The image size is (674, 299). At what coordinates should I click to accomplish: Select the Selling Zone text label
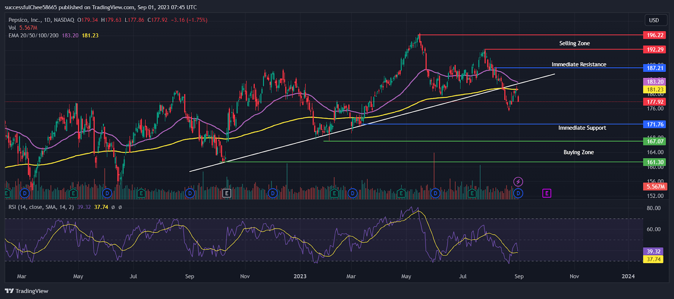574,43
